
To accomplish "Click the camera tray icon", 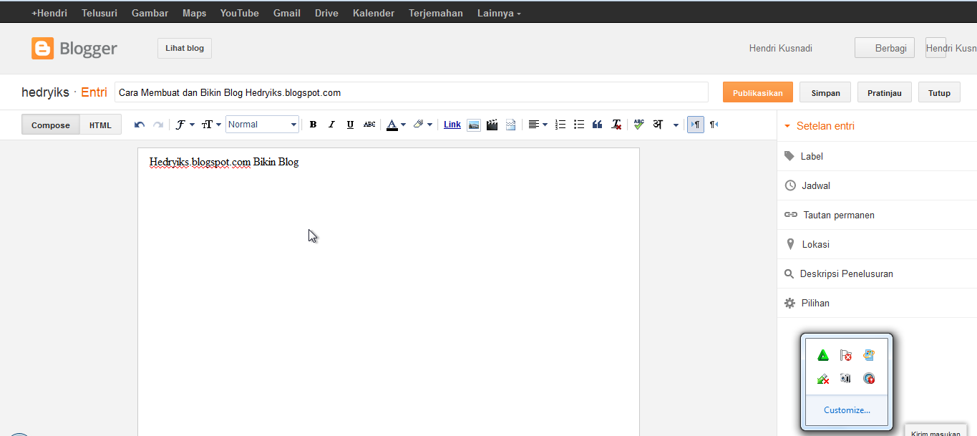I will [x=846, y=379].
